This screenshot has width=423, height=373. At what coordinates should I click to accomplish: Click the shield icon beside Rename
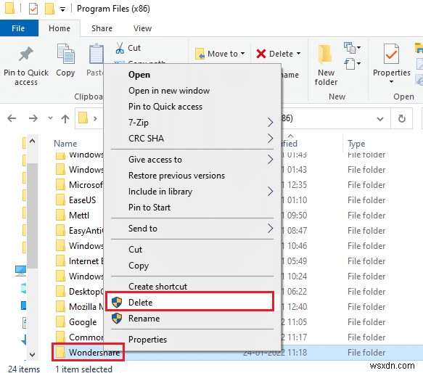click(x=117, y=318)
